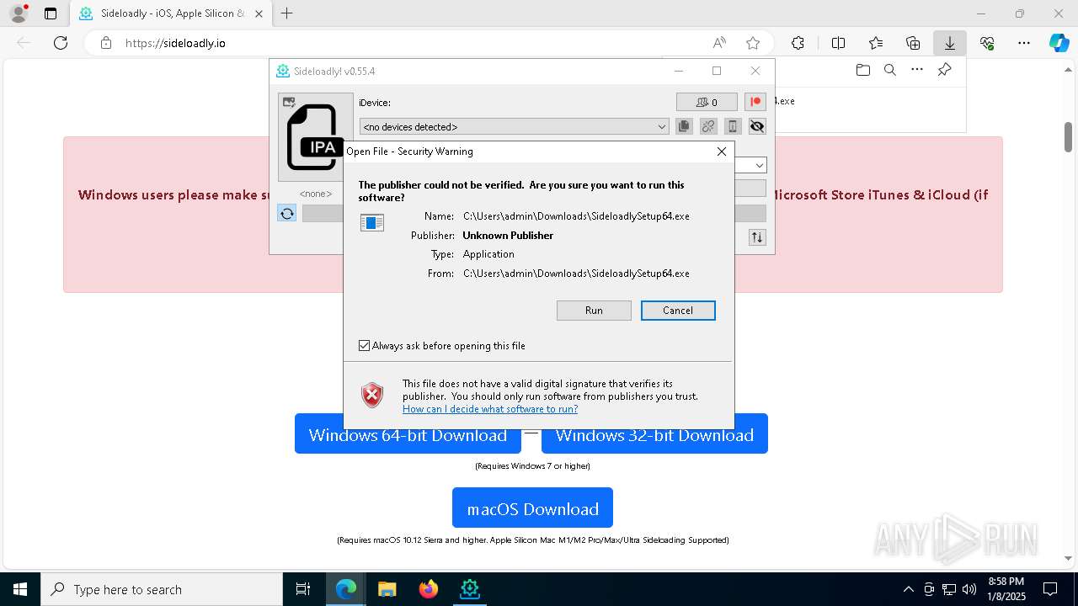Viewport: 1078px width, 606px height.
Task: Click the taskbar search box
Action: 162,589
